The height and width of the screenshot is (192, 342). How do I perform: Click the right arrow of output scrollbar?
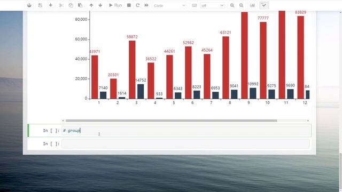point(308,121)
